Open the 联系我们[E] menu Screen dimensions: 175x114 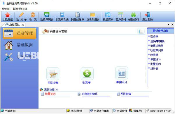20,9
